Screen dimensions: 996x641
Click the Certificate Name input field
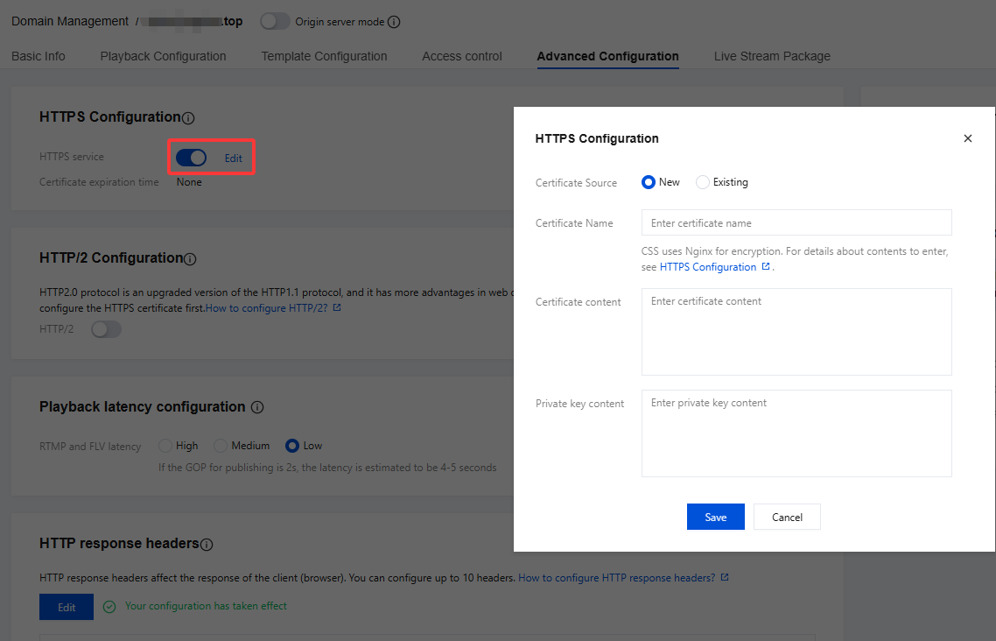pos(796,222)
